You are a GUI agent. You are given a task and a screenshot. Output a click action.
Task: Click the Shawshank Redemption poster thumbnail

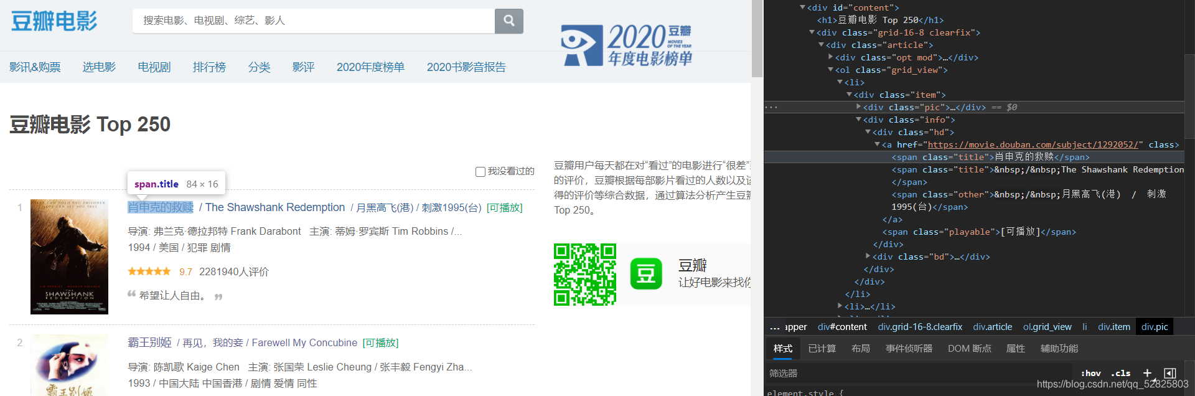(69, 257)
